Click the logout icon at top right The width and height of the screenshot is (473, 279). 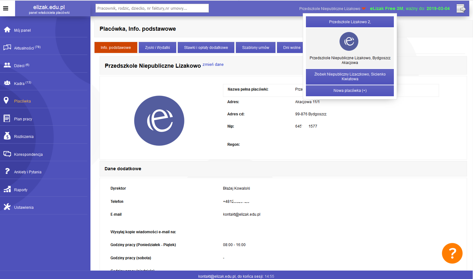pyautogui.click(x=461, y=8)
